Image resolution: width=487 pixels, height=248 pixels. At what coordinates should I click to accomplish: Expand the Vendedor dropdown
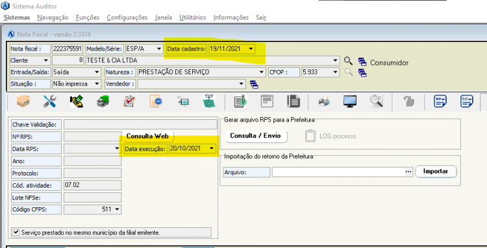click(x=242, y=84)
